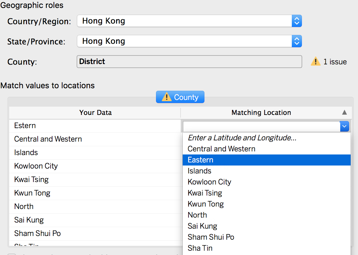The height and width of the screenshot is (255, 358).
Task: Pick the highlighted Eastern option
Action: click(x=200, y=160)
